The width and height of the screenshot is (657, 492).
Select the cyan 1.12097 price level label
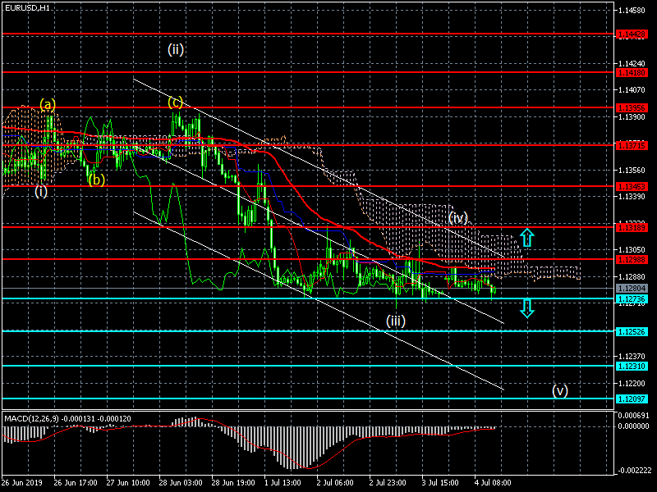coord(632,399)
